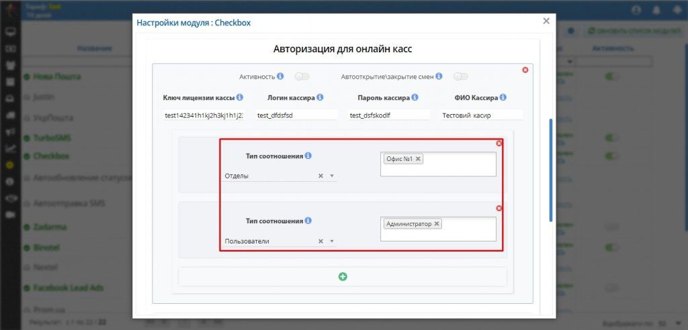Open УкрПошта module in background list
Viewport: 688px width, 330px height.
point(53,118)
